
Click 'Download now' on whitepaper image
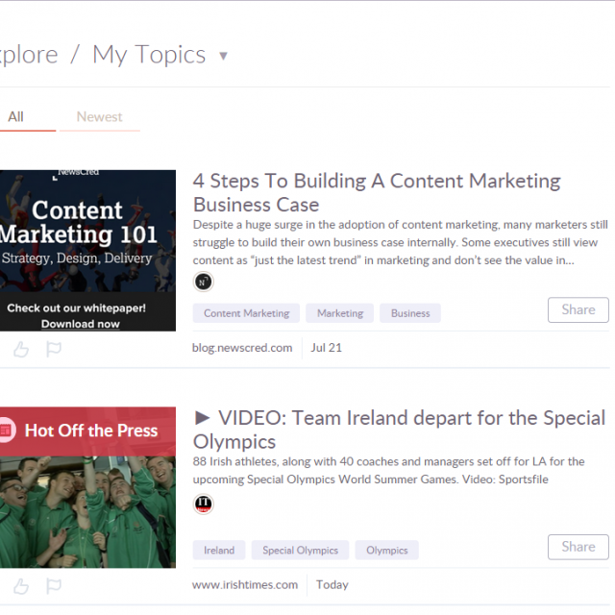tap(81, 324)
